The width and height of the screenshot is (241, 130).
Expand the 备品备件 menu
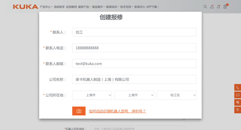tap(98, 7)
